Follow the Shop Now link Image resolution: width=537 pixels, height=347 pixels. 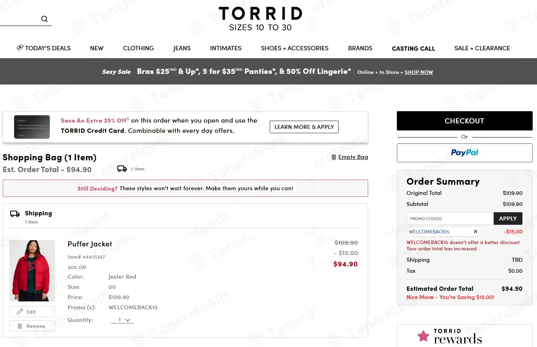(x=418, y=72)
